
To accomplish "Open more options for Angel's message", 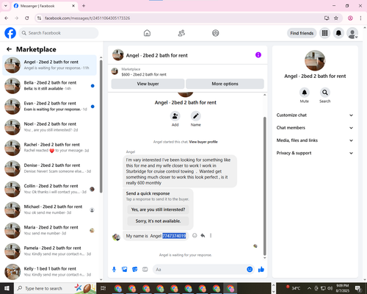I will point(211,235).
